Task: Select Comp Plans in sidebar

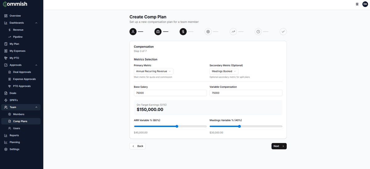Action: pos(21,121)
